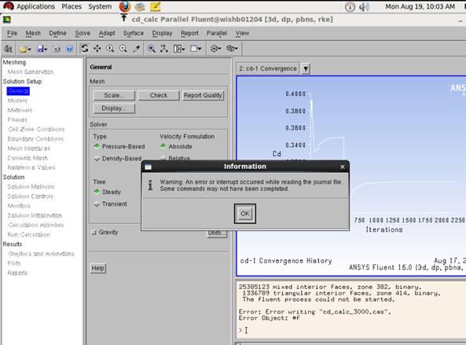Click the wireframe mesh display icon
This screenshot has height=345, width=466.
[x=216, y=49]
